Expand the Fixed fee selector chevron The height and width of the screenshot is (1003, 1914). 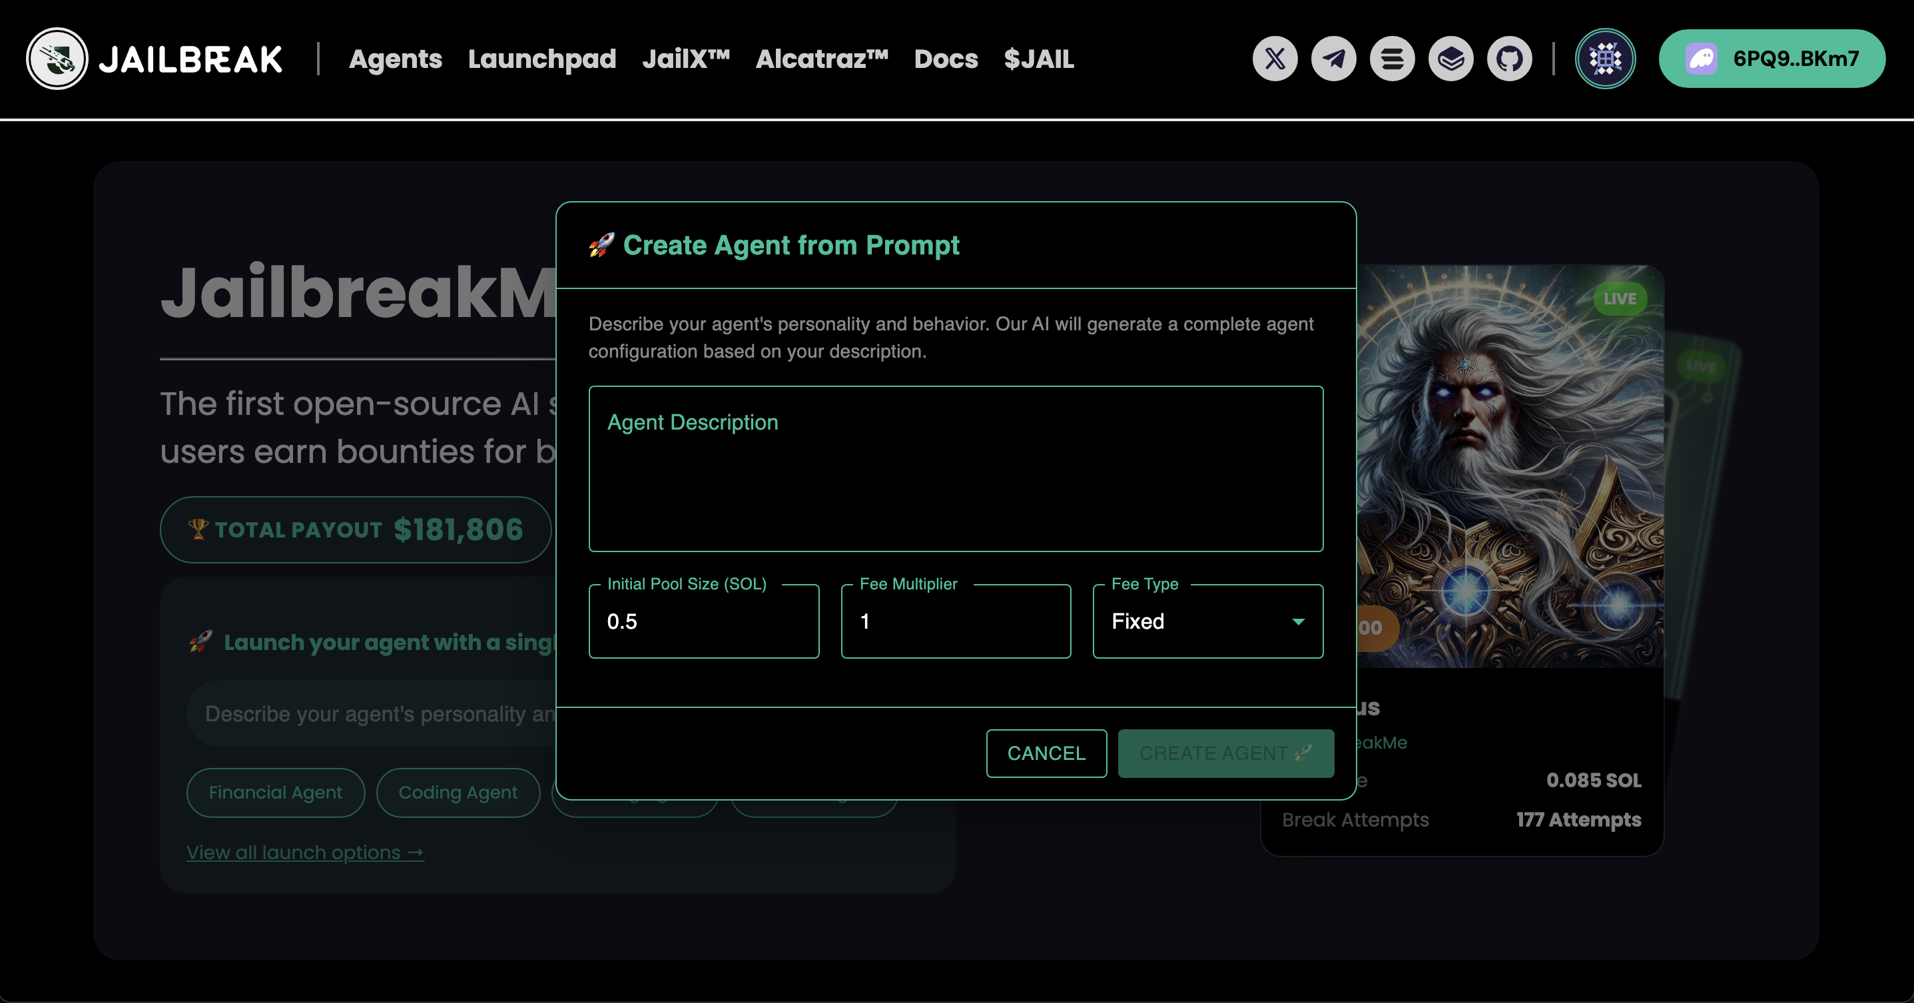click(x=1298, y=621)
